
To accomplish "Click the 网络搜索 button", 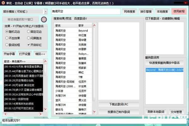I will tap(129, 11).
